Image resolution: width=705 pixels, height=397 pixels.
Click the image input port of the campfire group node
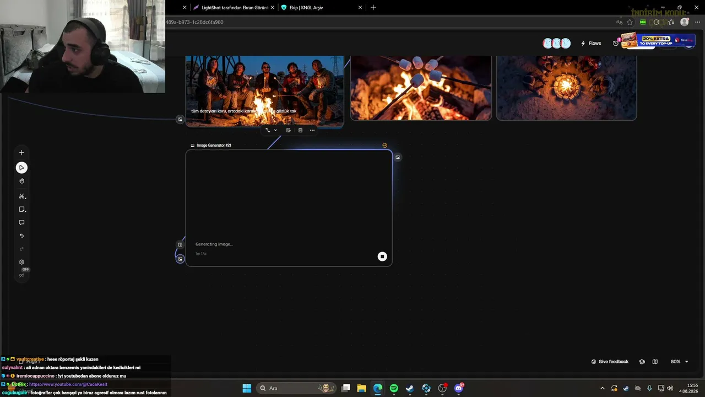(x=180, y=120)
